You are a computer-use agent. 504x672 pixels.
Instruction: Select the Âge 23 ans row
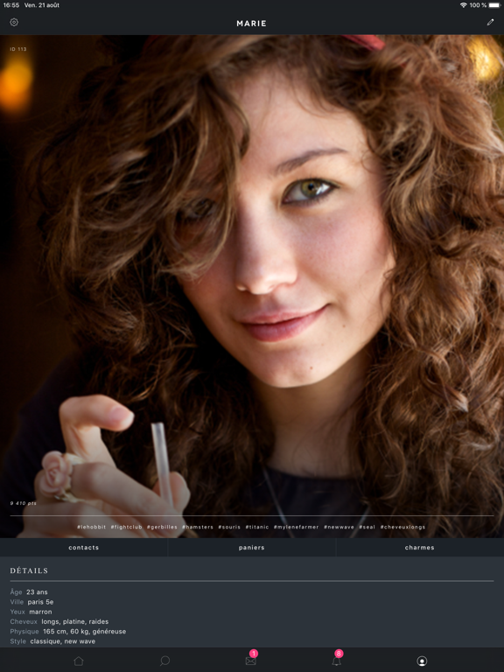pyautogui.click(x=29, y=591)
